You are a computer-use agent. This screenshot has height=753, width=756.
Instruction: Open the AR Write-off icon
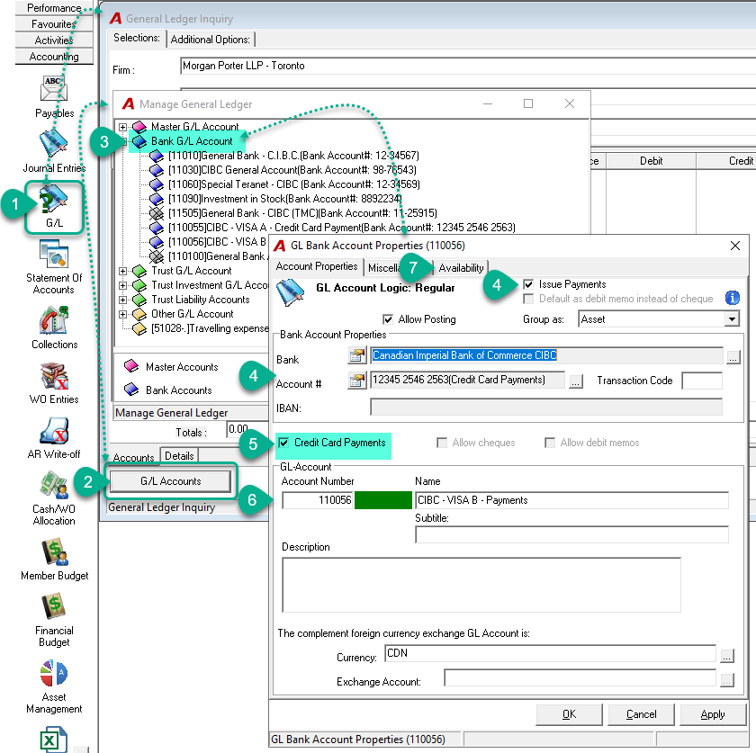tap(54, 430)
